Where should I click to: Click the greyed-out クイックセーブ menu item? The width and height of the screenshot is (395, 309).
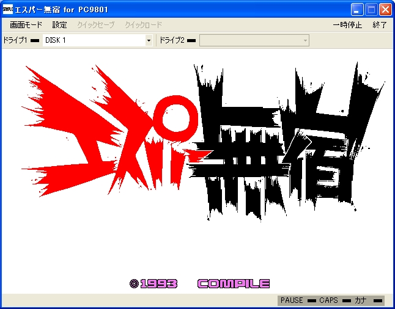96,25
